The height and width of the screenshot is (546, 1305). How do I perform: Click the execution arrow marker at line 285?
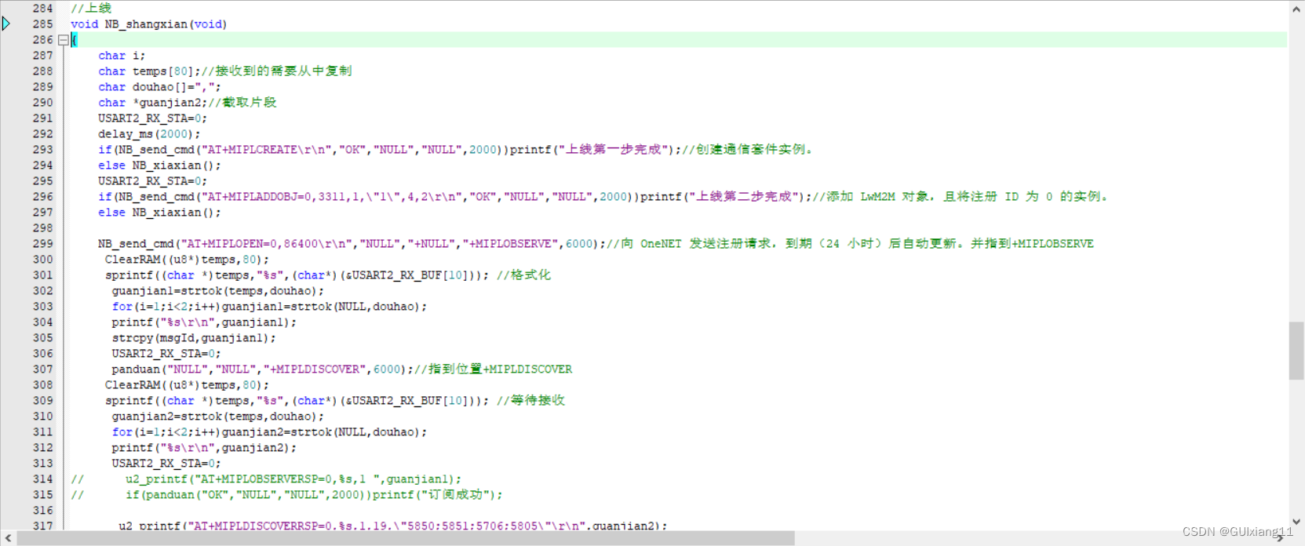6,24
